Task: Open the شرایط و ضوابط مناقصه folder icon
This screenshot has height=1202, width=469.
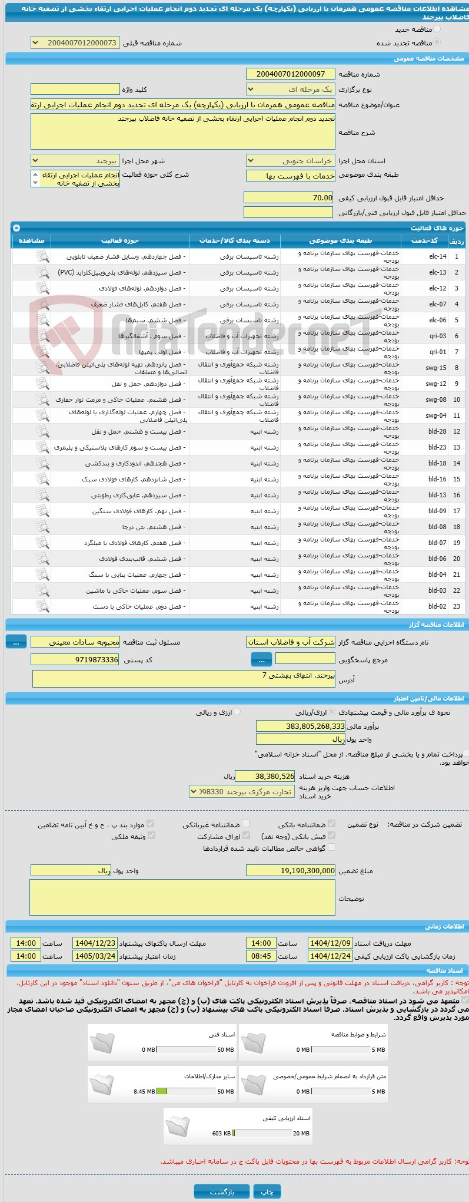Action: tap(254, 1042)
